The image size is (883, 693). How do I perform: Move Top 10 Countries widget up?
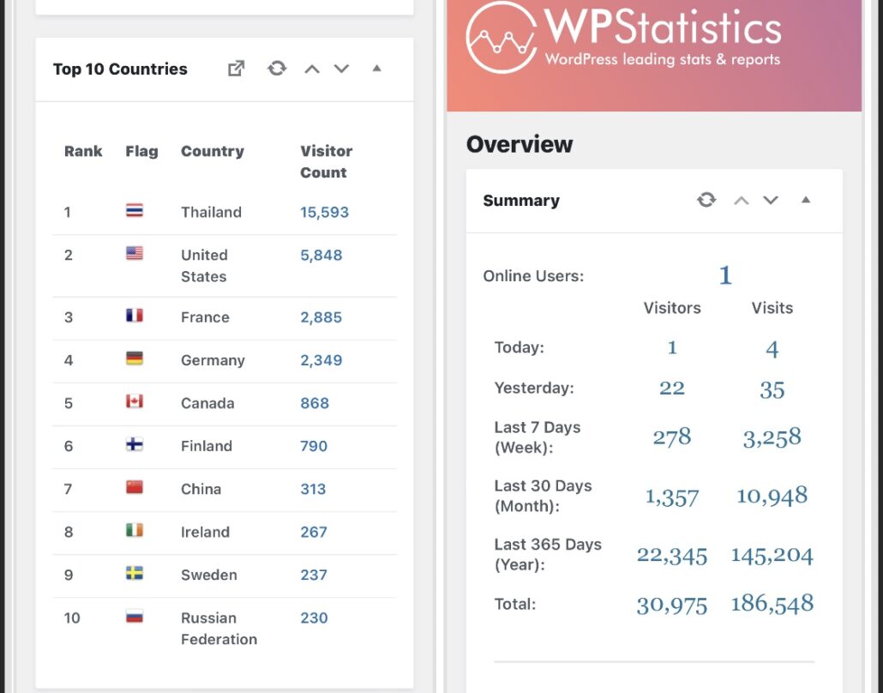[x=312, y=69]
